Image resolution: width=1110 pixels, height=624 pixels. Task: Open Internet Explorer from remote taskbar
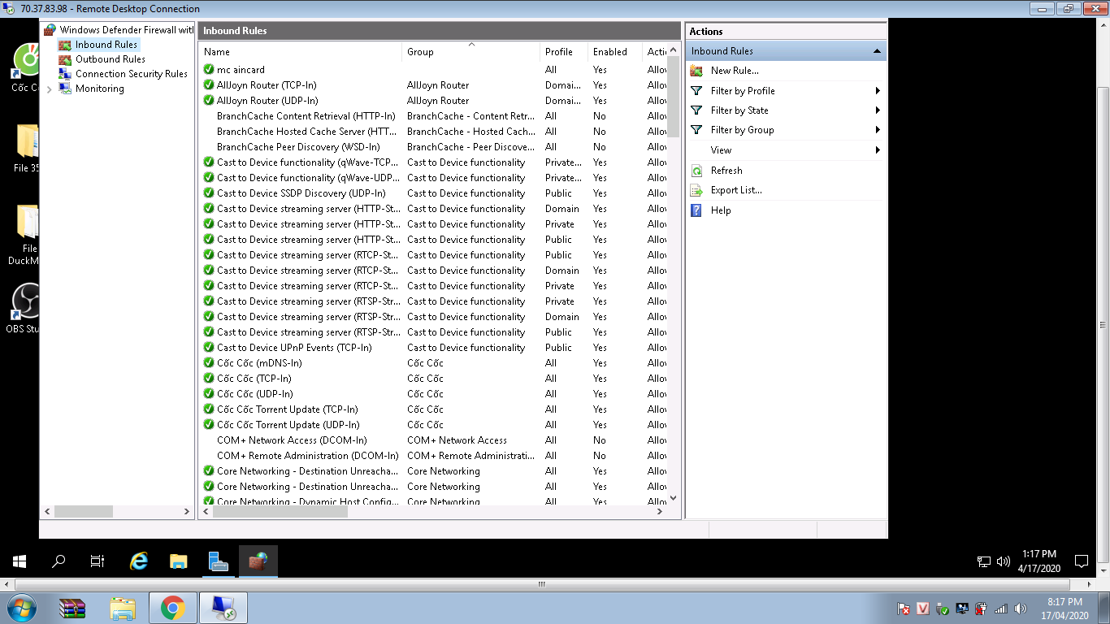point(140,561)
